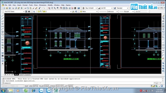
Task: Toggle ORTHO mode in the status bar
Action: pyautogui.click(x=36, y=86)
